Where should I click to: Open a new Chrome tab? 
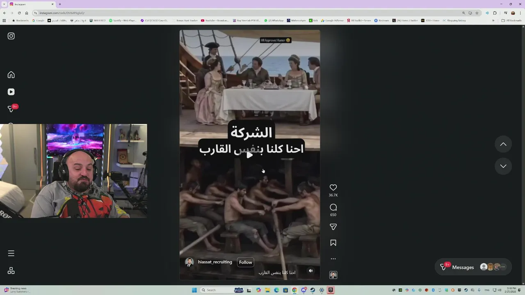point(60,4)
